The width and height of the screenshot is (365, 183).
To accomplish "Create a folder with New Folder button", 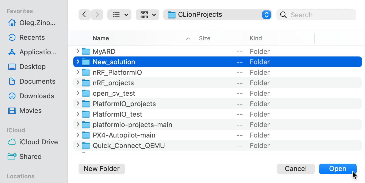I will pyautogui.click(x=102, y=169).
